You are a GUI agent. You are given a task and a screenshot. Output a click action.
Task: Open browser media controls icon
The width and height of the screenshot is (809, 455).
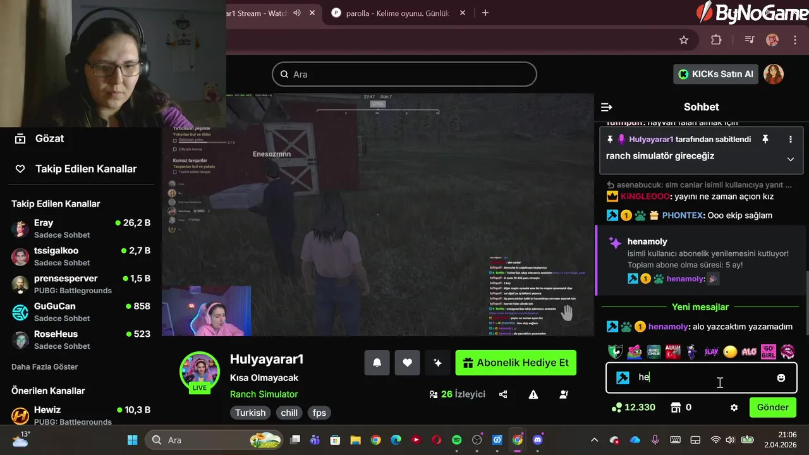pyautogui.click(x=750, y=40)
